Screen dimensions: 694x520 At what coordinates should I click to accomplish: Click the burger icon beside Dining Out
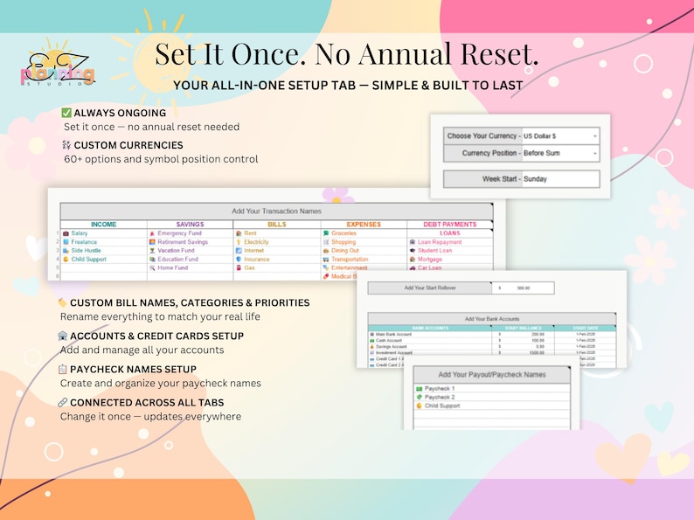point(326,251)
